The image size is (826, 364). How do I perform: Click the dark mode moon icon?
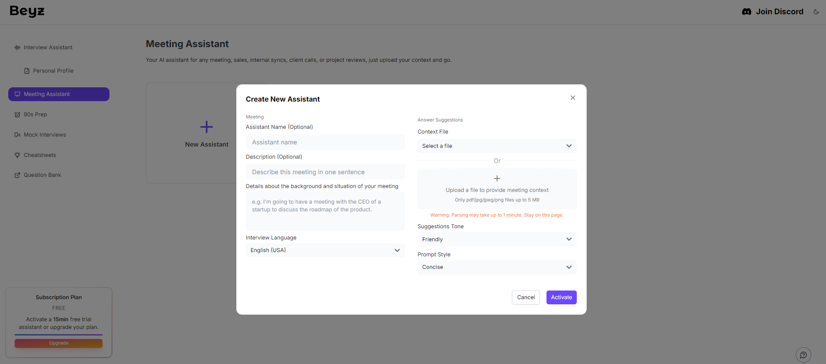tap(816, 12)
